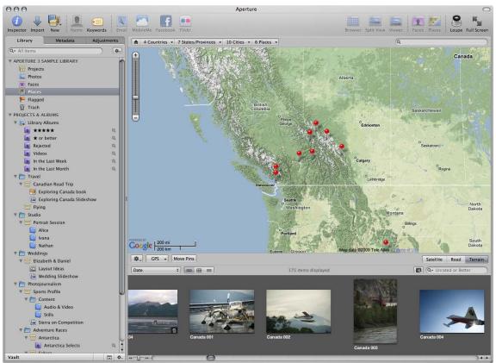
Task: Select Terrain map view
Action: [477, 260]
